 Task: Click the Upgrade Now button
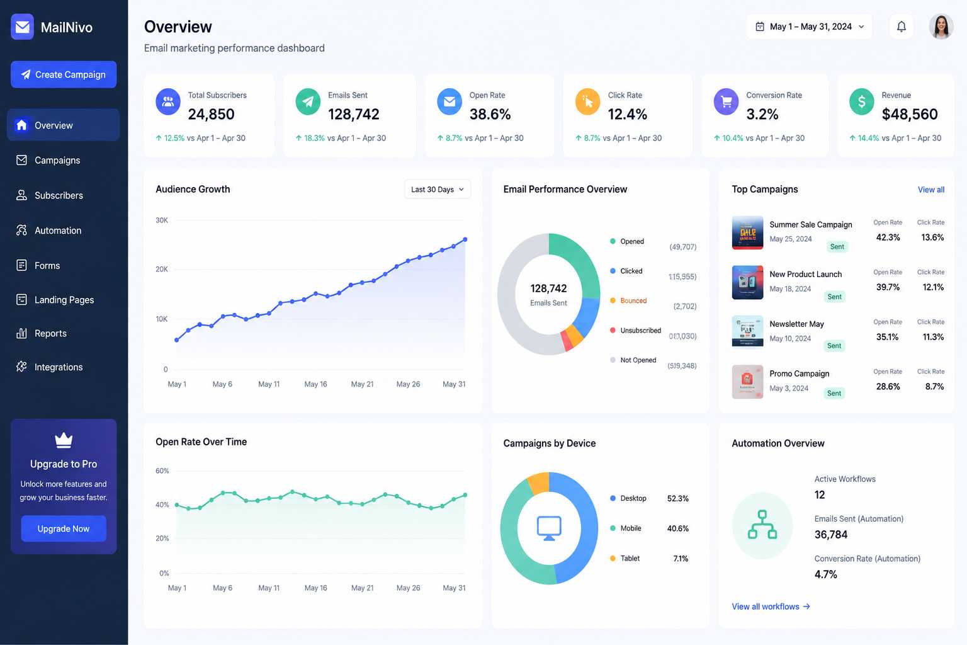tap(64, 528)
